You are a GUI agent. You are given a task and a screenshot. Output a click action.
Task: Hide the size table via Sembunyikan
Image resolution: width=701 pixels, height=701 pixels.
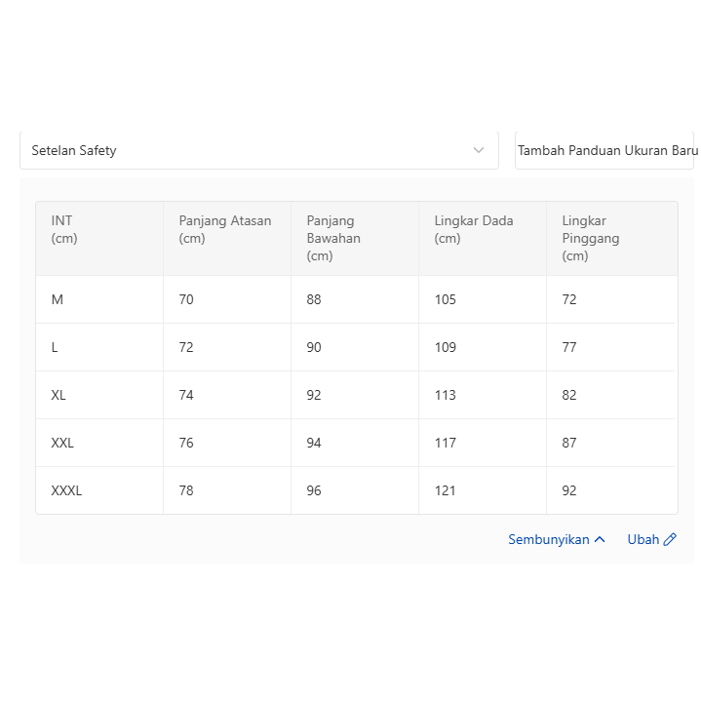549,539
